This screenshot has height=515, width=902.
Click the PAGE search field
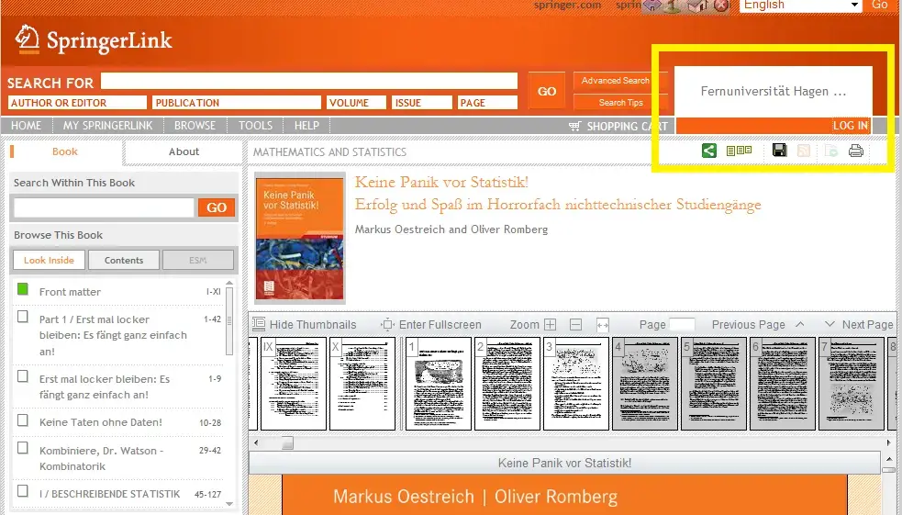tap(487, 103)
